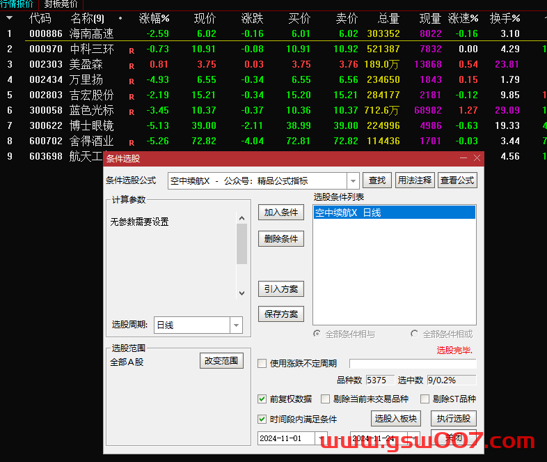This screenshot has width=547, height=462.
Task: Click 加入条件 button
Action: [x=281, y=213]
